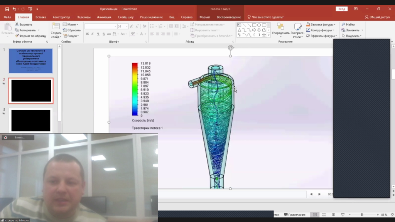Open the Find (Найти) search tool
Image resolution: width=395 pixels, height=222 pixels.
pos(348,24)
